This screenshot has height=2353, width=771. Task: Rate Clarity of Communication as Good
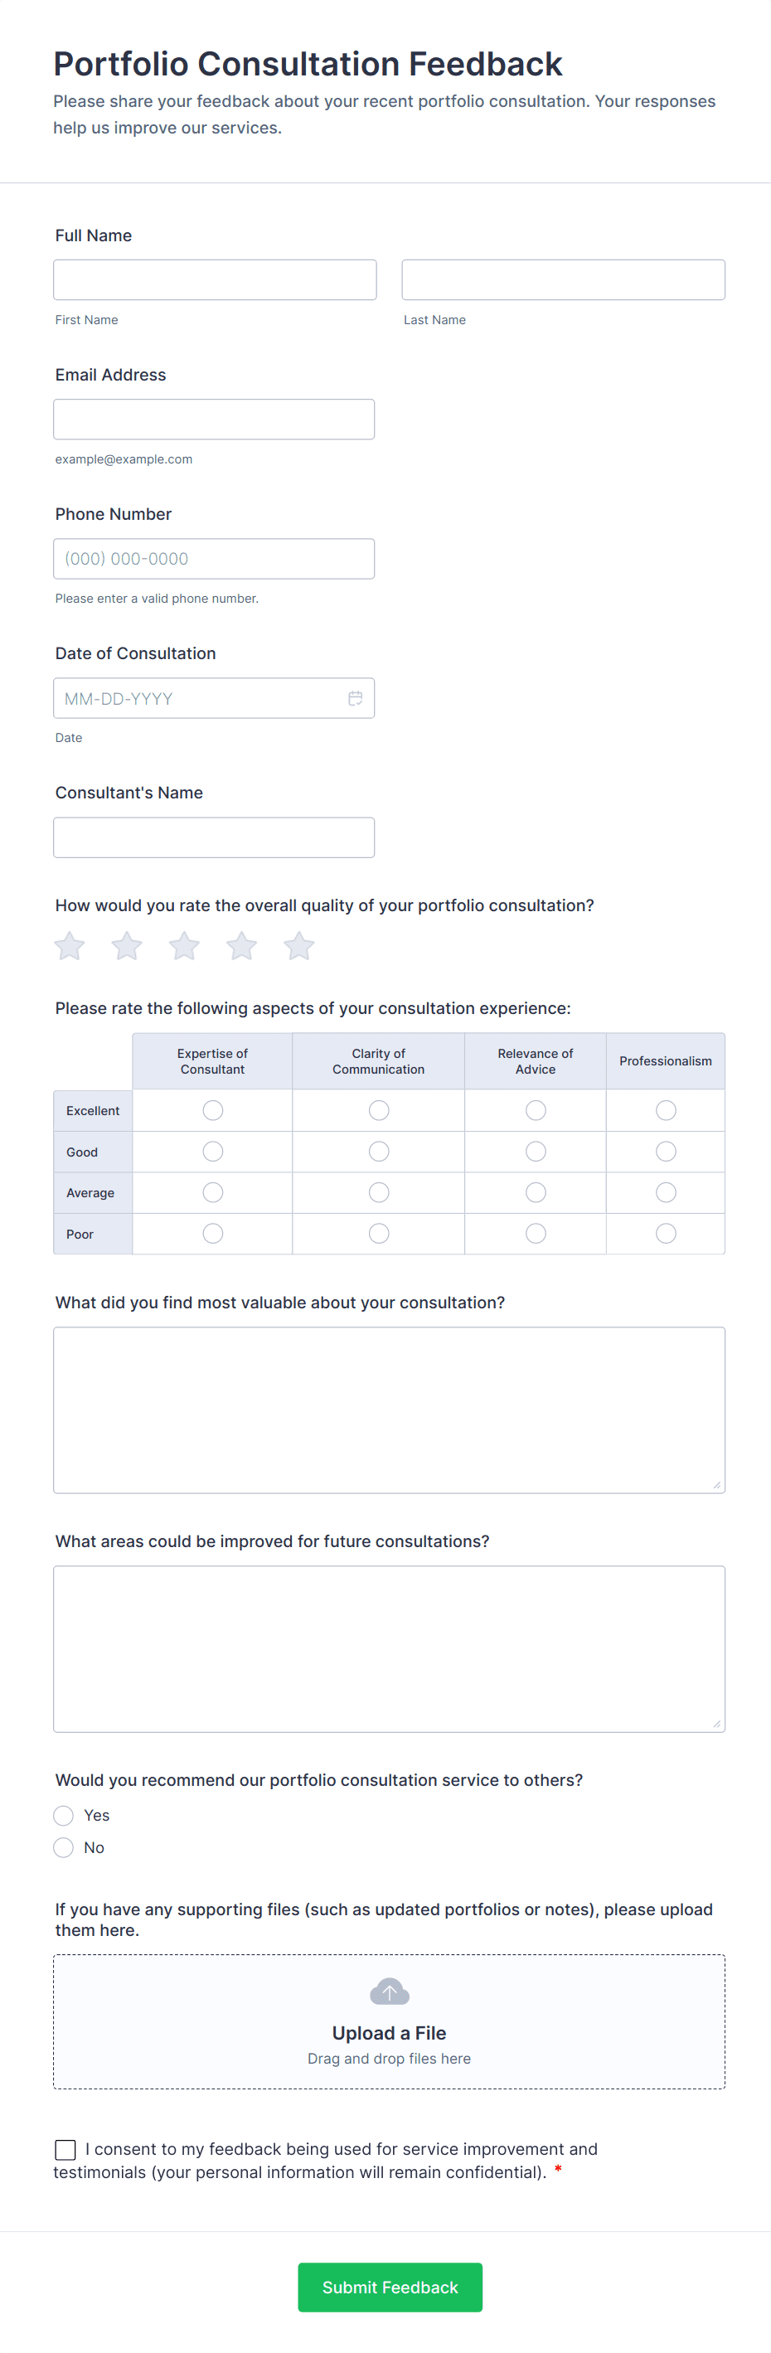(x=379, y=1152)
